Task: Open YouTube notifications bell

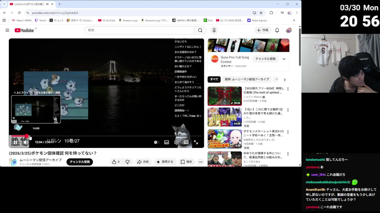Action: (277, 30)
